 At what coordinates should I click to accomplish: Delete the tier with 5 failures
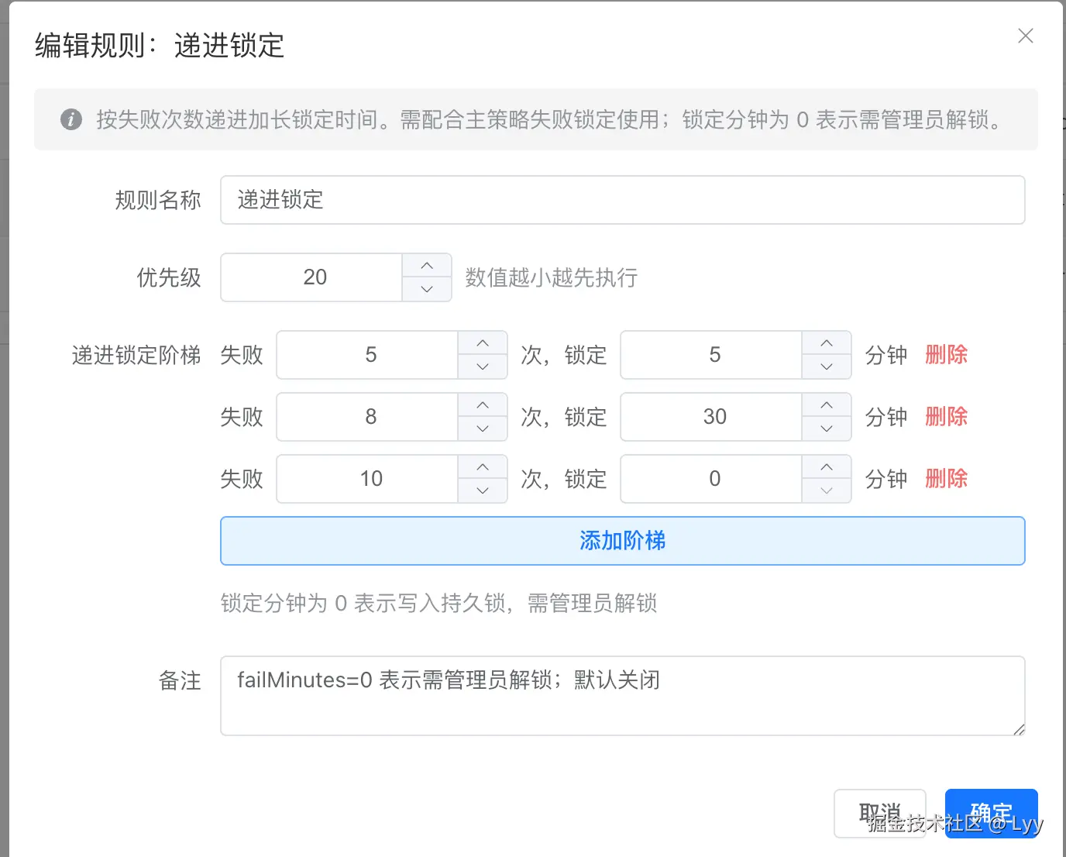pyautogui.click(x=946, y=355)
